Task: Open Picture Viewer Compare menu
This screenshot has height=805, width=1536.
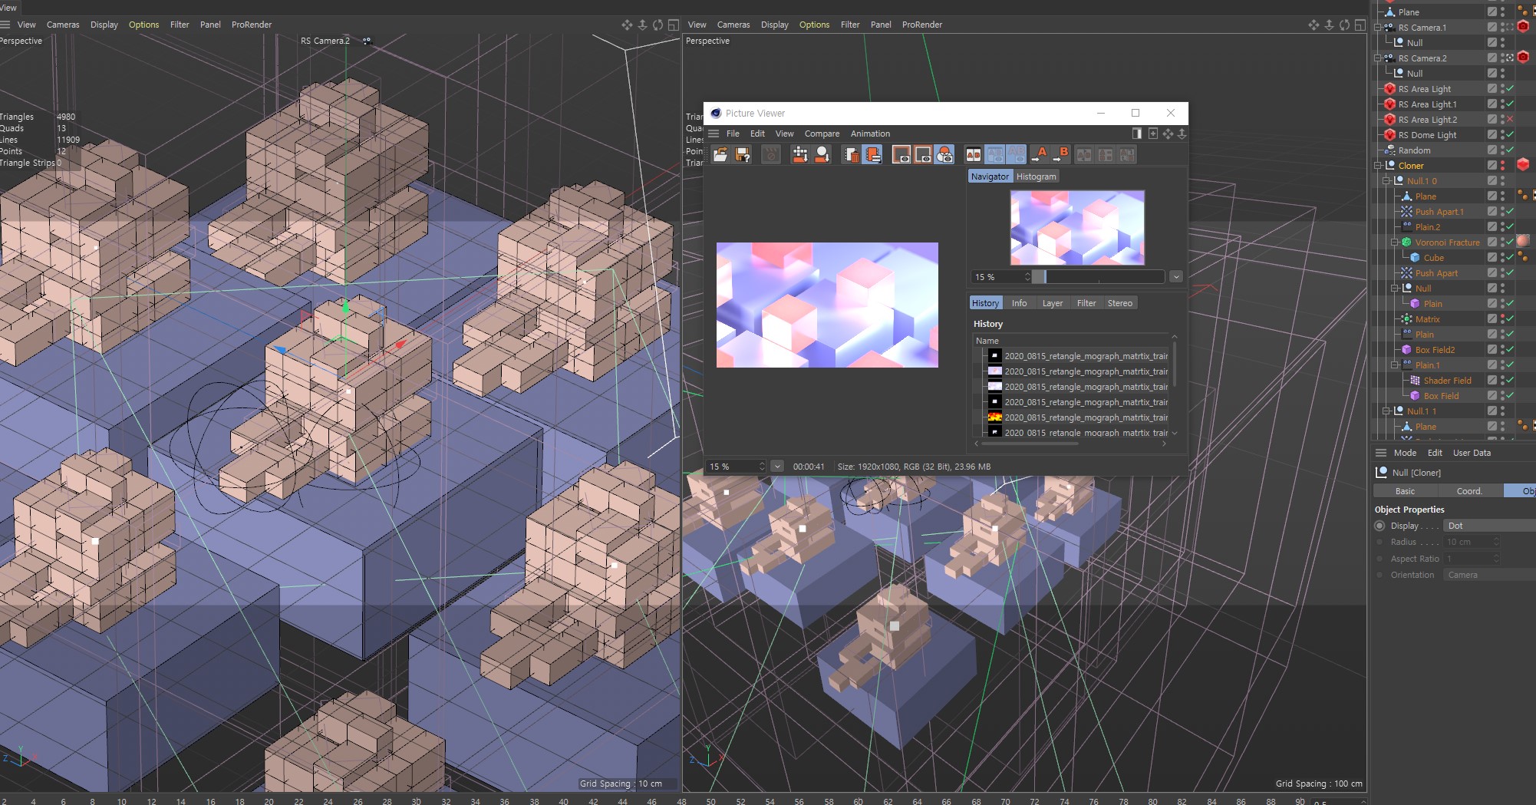Action: pyautogui.click(x=822, y=134)
